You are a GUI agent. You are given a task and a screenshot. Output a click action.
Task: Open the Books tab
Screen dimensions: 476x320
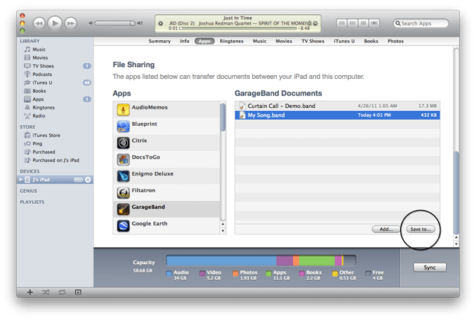coord(371,41)
